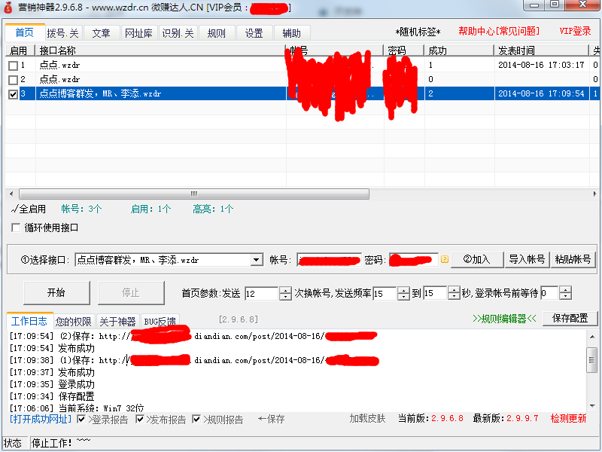The image size is (602, 452).
Task: Click the app logo in the title bar
Action: 7,7
